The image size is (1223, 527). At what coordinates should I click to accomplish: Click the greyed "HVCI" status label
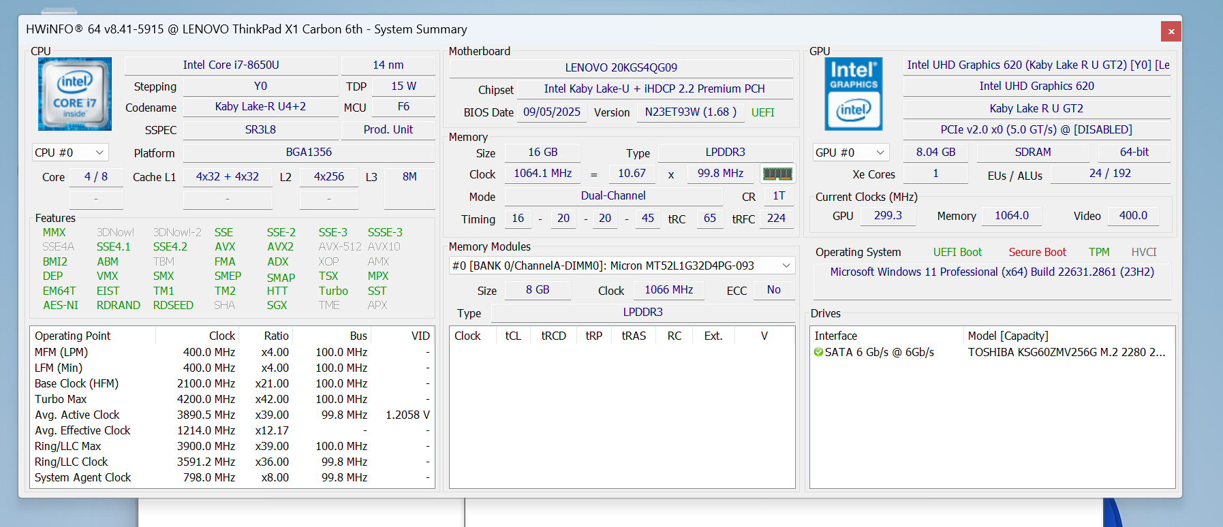pos(1144,253)
